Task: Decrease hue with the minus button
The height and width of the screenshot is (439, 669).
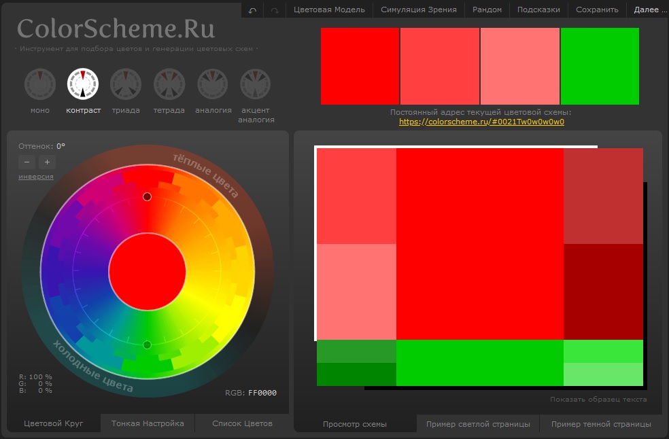Action: click(x=27, y=162)
